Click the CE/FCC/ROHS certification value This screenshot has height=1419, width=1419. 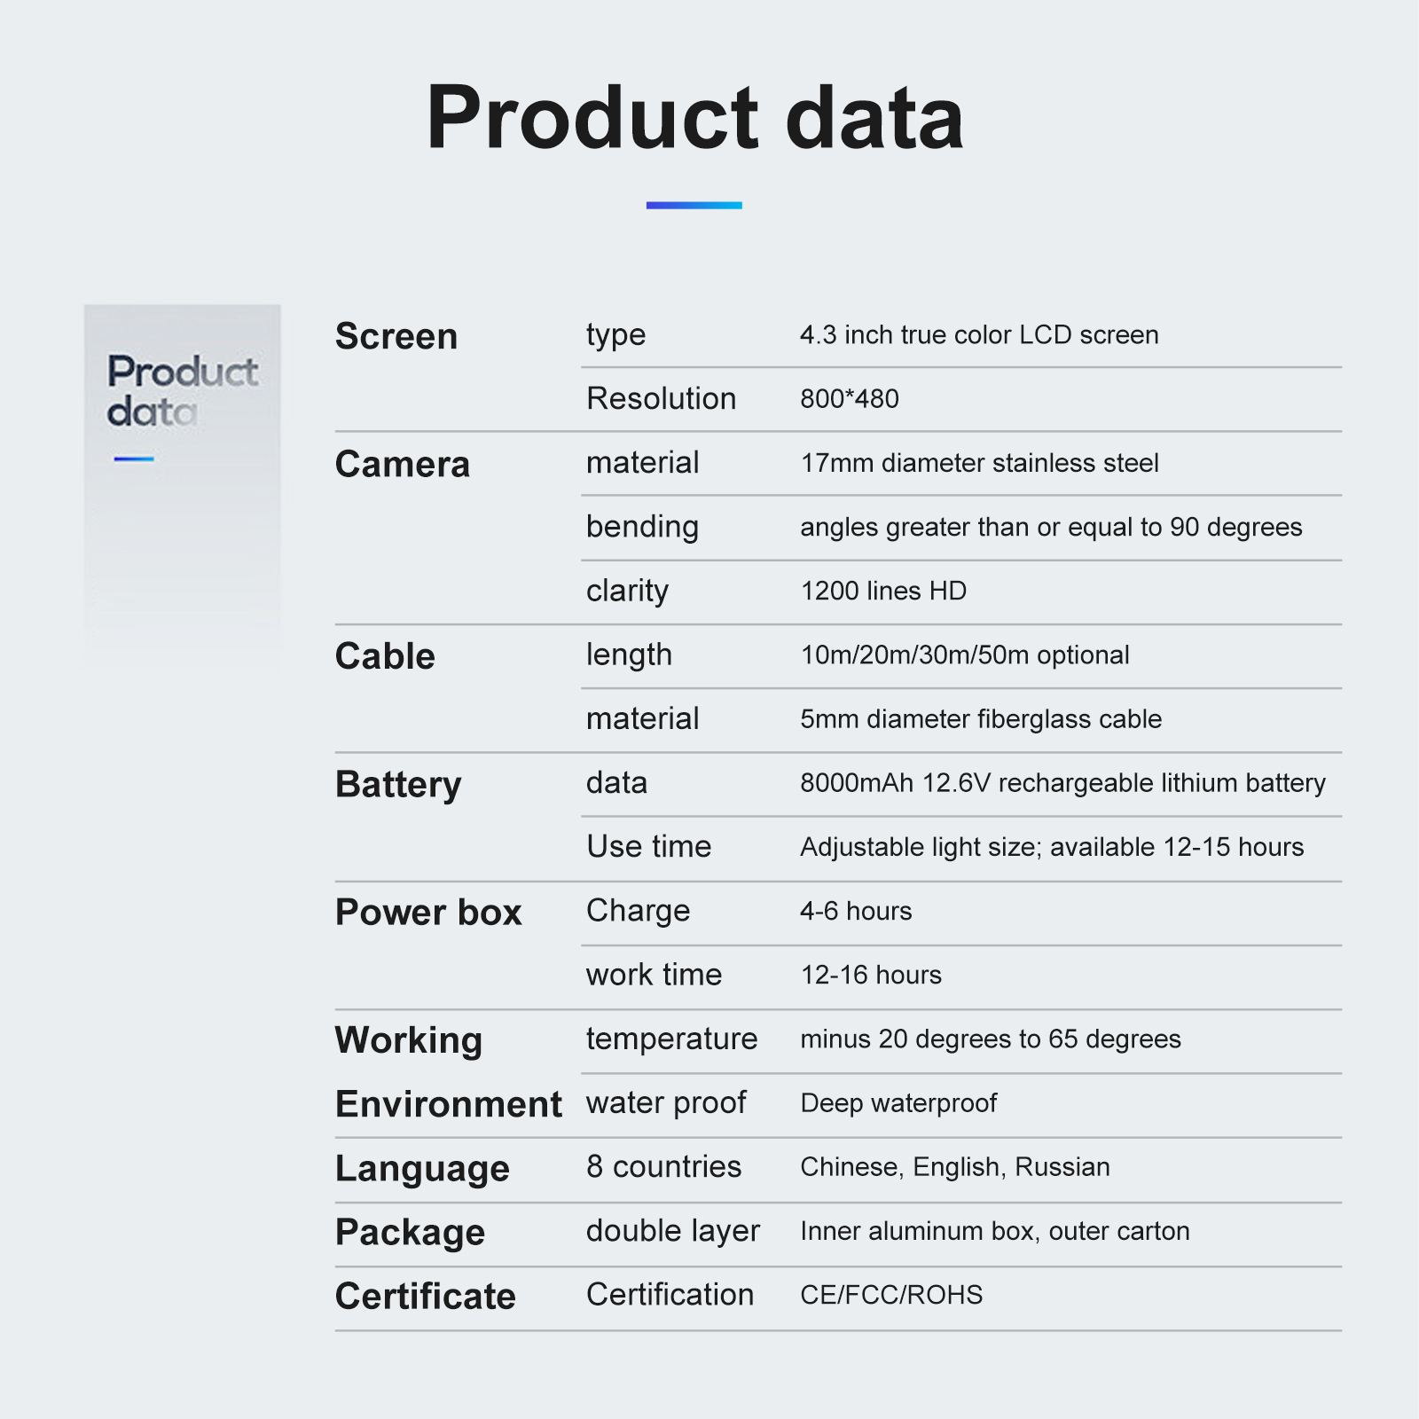[x=891, y=1295]
